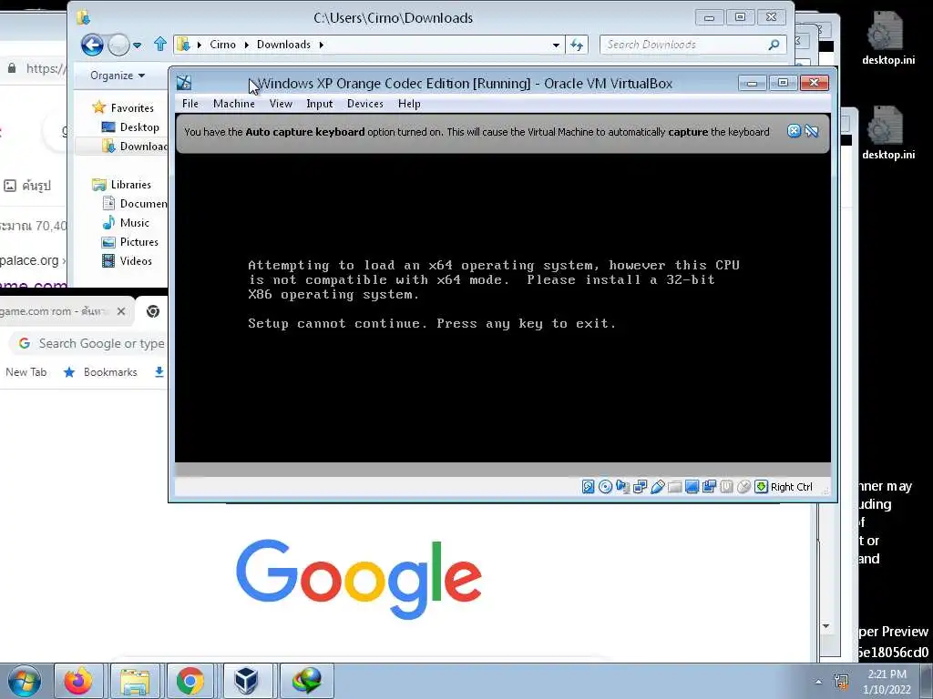The width and height of the screenshot is (933, 699).
Task: Select Music library in navigation pane
Action: [126, 222]
